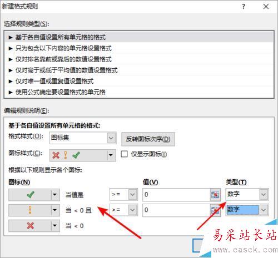
Task: Click range selector icon in first value field
Action: pyautogui.click(x=215, y=195)
